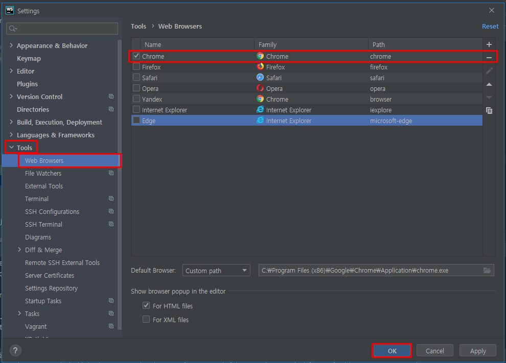Enable the Internet Explorer checkbox
Screen dimensions: 506x363
pos(136,110)
